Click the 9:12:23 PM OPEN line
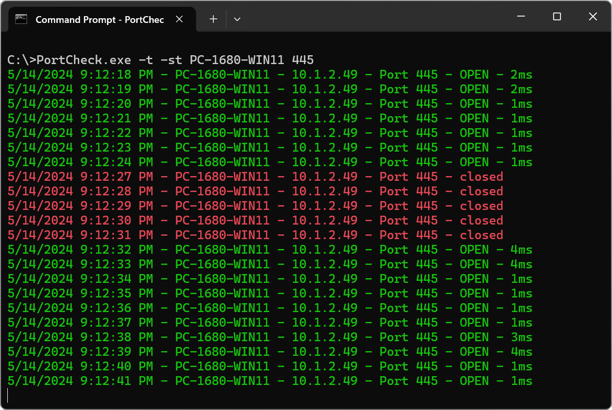 click(x=270, y=147)
